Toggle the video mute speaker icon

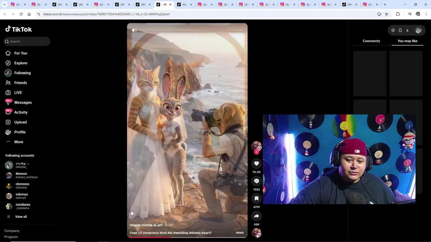[x=134, y=30]
